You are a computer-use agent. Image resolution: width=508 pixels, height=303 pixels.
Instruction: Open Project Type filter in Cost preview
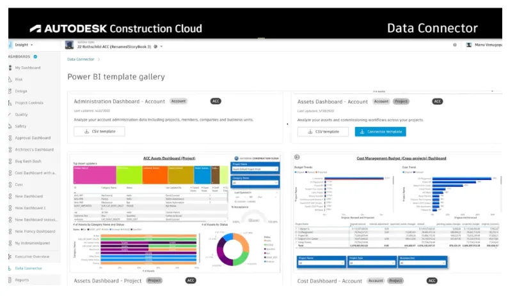372,263
